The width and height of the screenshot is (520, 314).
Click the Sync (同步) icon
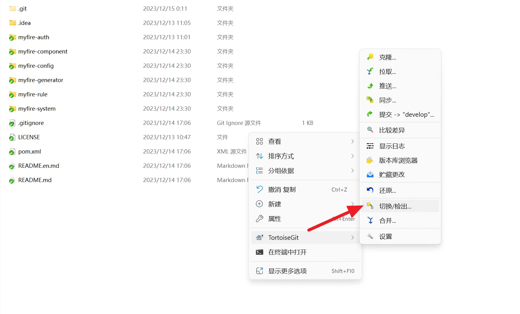370,100
